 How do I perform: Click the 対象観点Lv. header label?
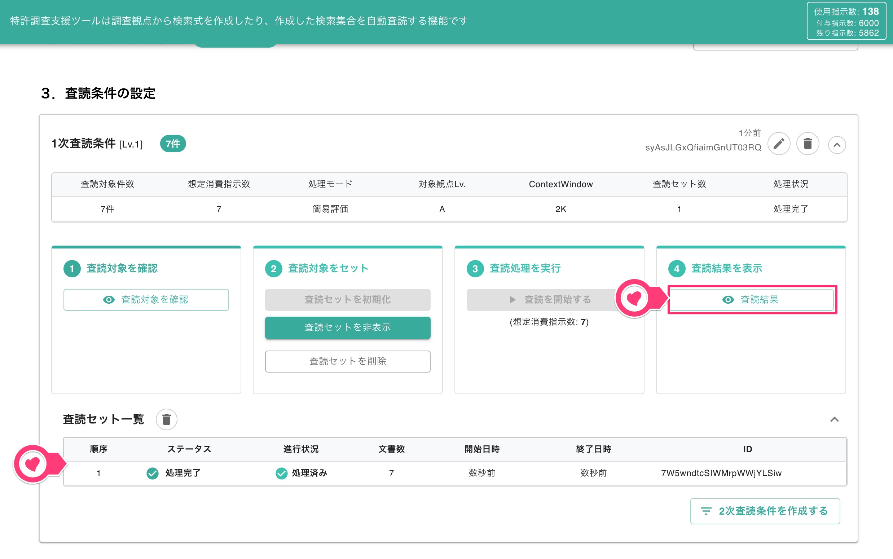click(x=442, y=184)
